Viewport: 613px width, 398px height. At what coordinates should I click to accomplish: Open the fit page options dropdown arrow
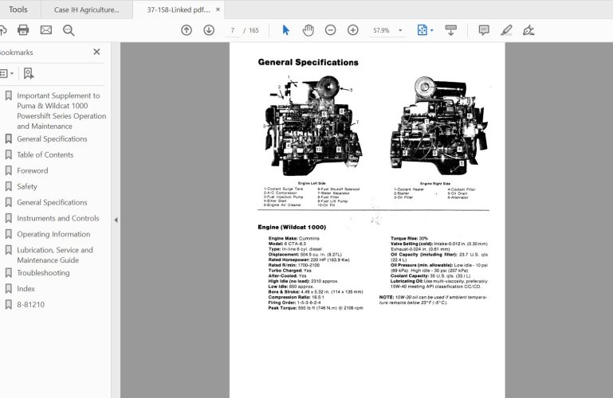coord(431,30)
